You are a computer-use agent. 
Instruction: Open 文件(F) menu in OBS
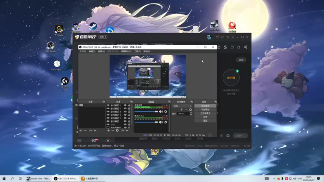(x=83, y=51)
